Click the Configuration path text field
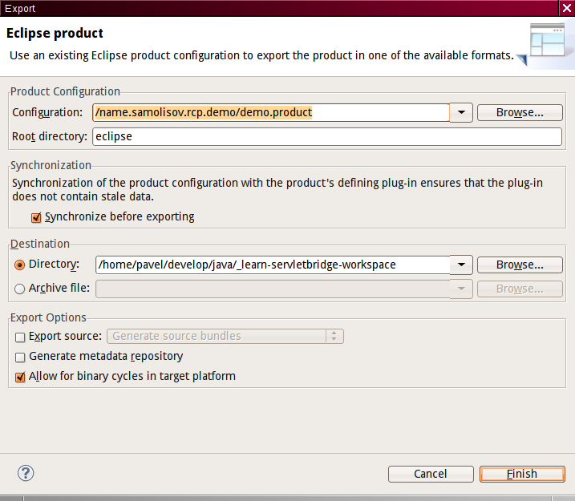 point(270,113)
